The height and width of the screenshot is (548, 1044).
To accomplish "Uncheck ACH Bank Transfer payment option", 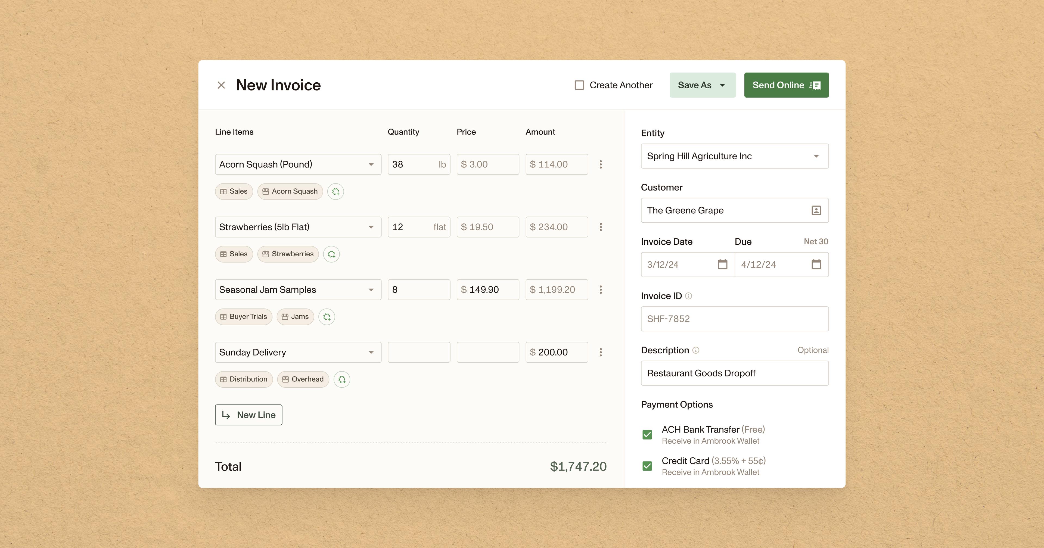I will coord(647,435).
